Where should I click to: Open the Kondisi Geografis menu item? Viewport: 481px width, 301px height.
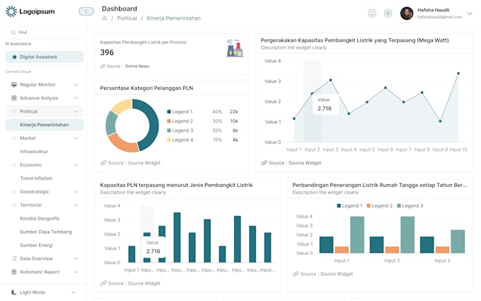pyautogui.click(x=40, y=218)
